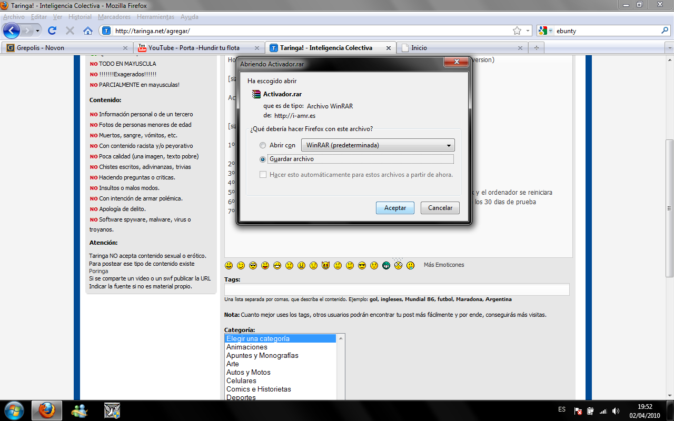Image resolution: width=674 pixels, height=421 pixels.
Task: Insert the sunglasses emoticon
Action: pos(362,265)
